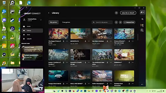166x93 pixels.
Task: Click Subscribe to Ubisoft+ button
Action: (128, 13)
